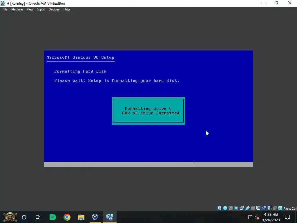Image resolution: width=297 pixels, height=223 pixels.
Task: Click the mouse integration status icon
Action: tap(275, 208)
